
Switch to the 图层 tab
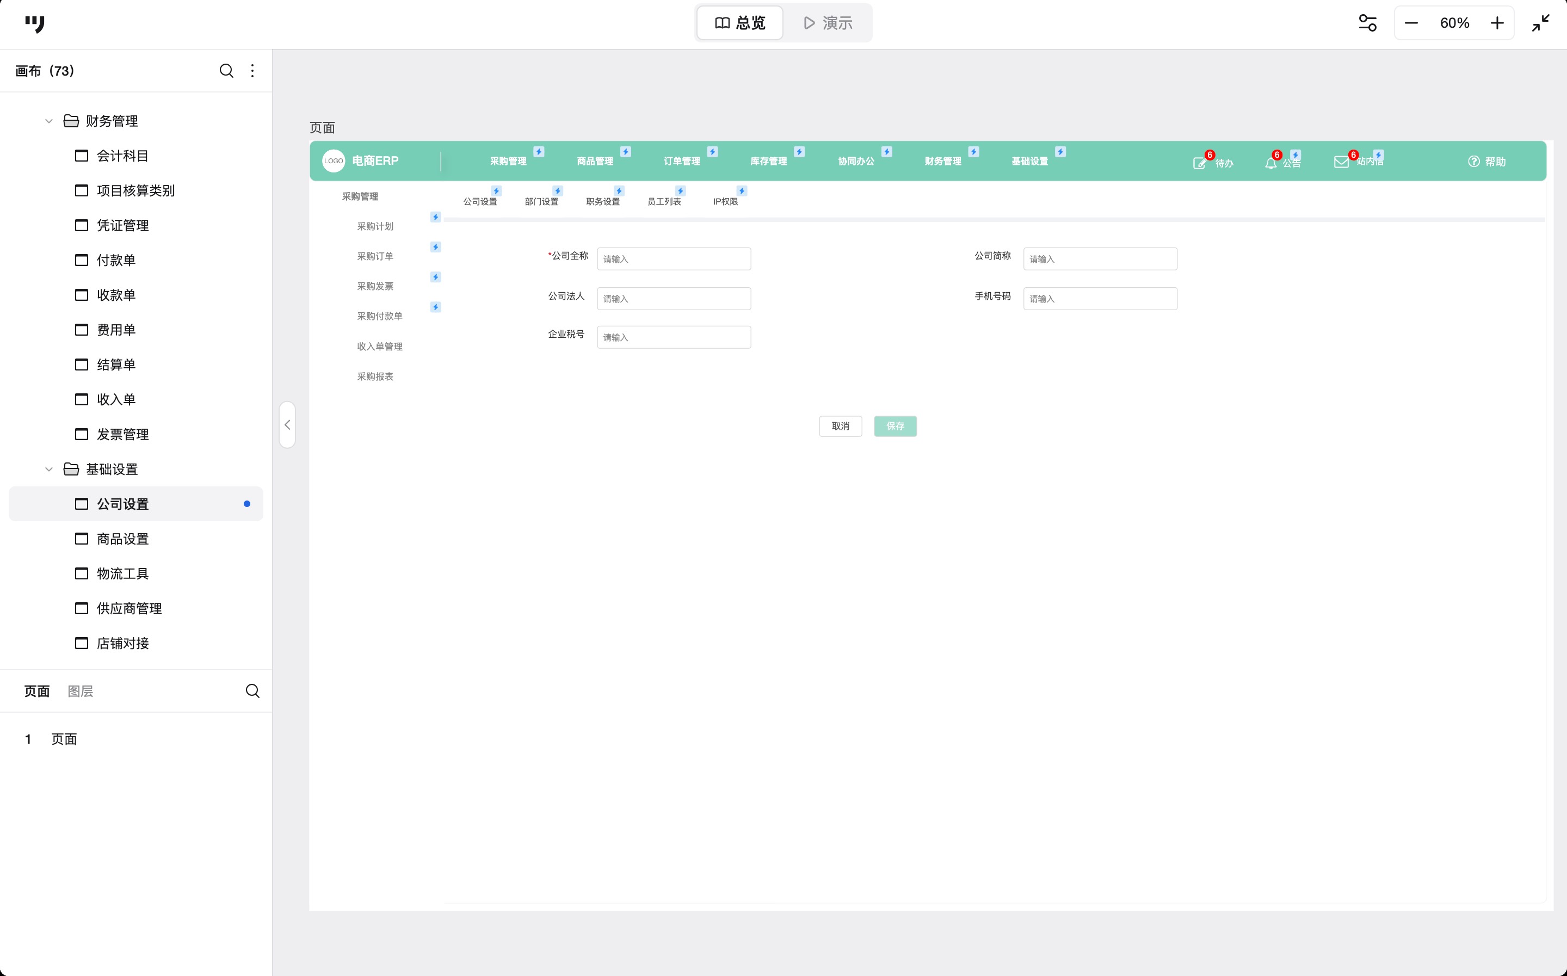(80, 691)
